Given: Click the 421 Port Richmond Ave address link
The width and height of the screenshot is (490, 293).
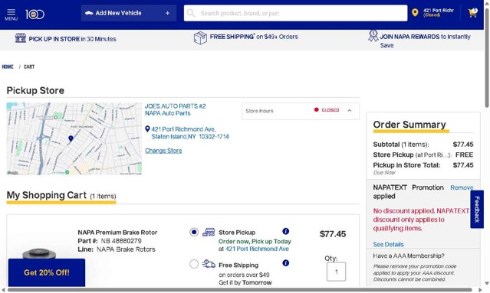Looking at the screenshot, I should 190,133.
